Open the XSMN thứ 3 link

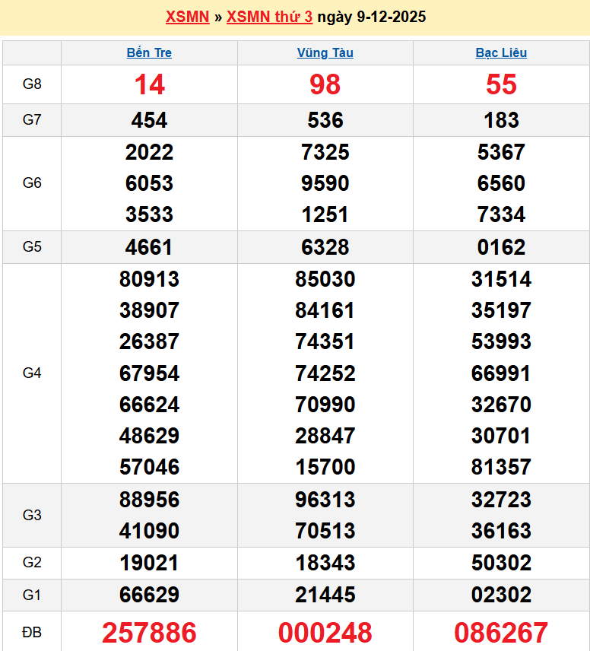pos(269,17)
